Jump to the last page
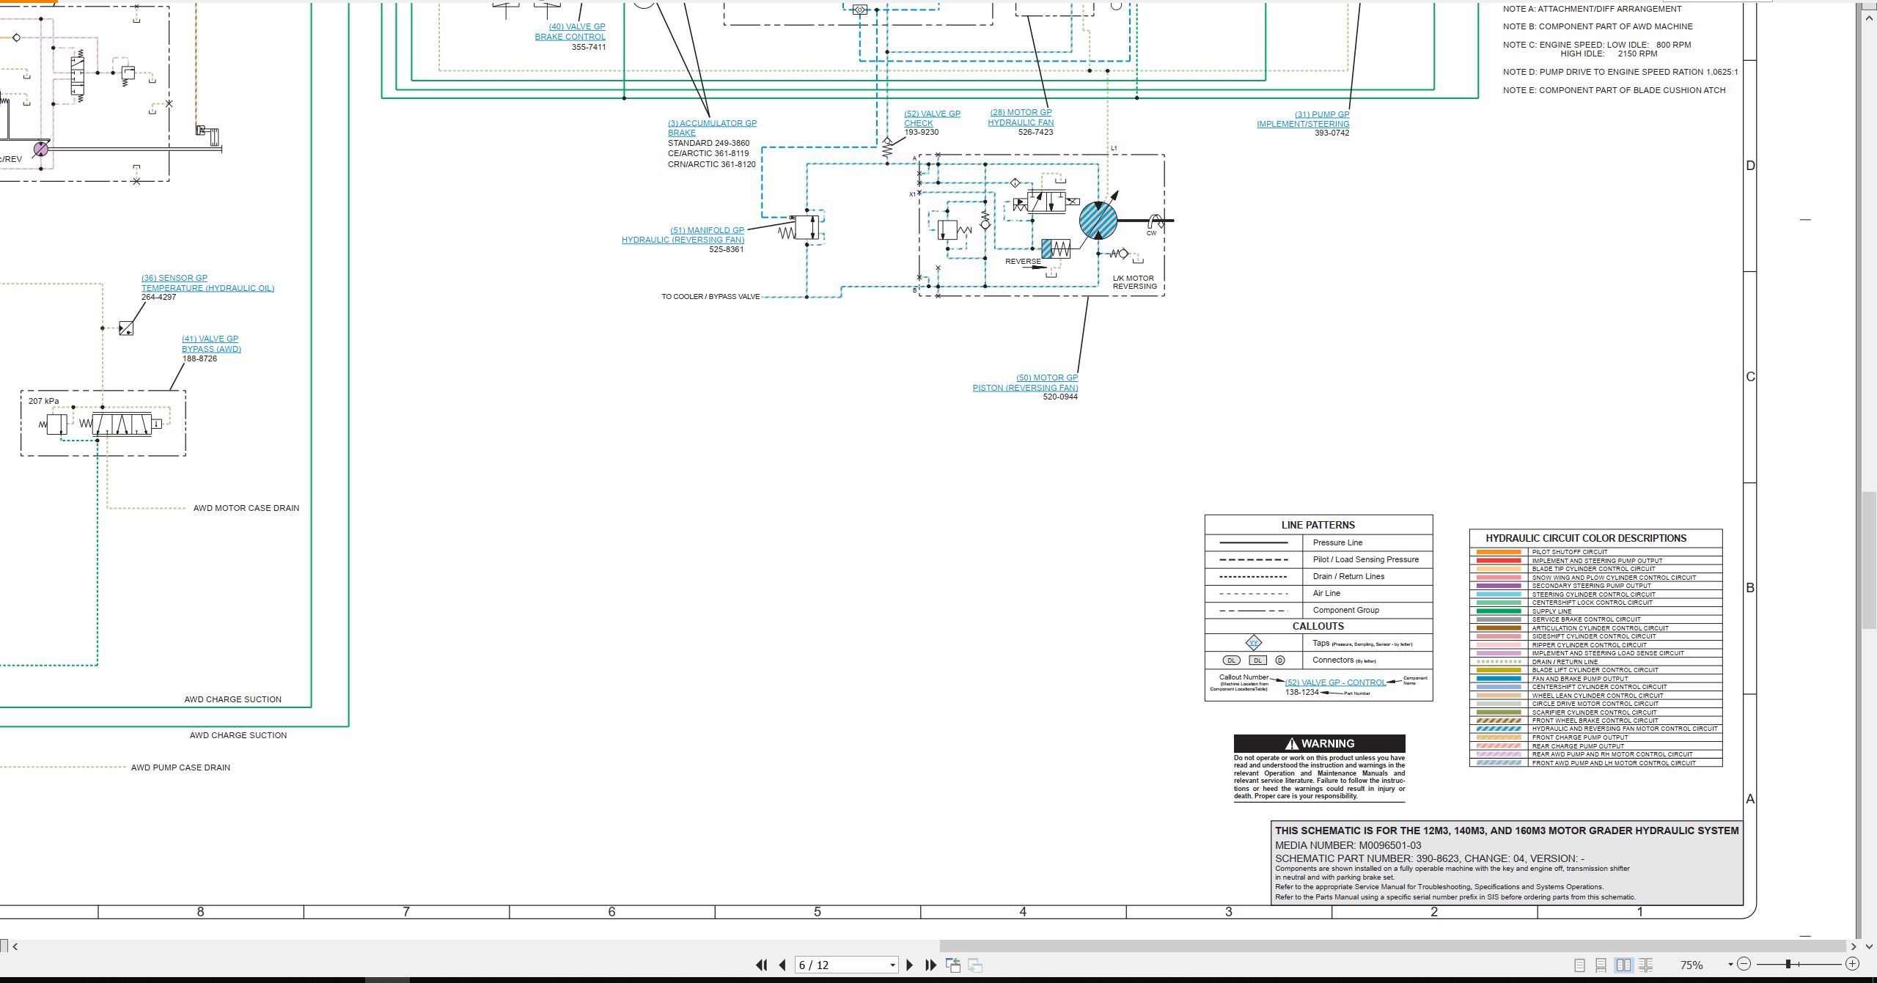1877x983 pixels. click(931, 965)
